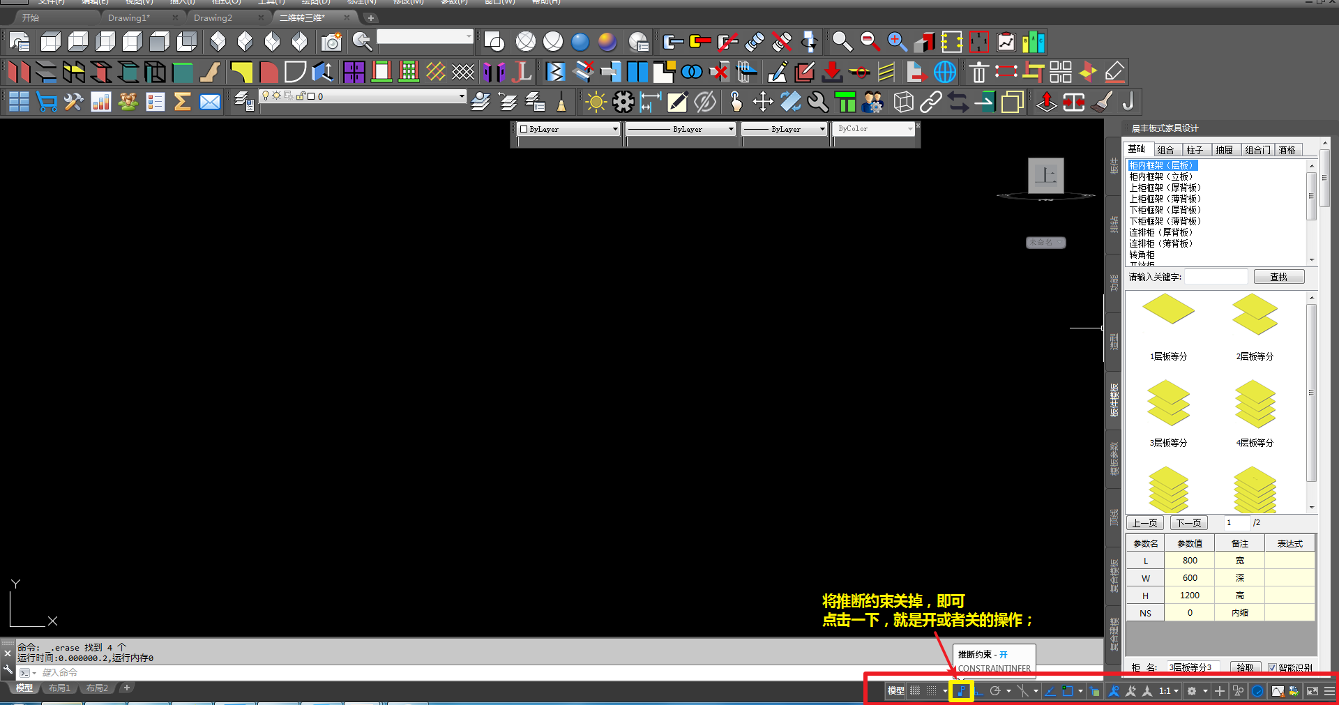Switch to the 布局1 layout tab
The width and height of the screenshot is (1339, 705).
click(x=59, y=688)
